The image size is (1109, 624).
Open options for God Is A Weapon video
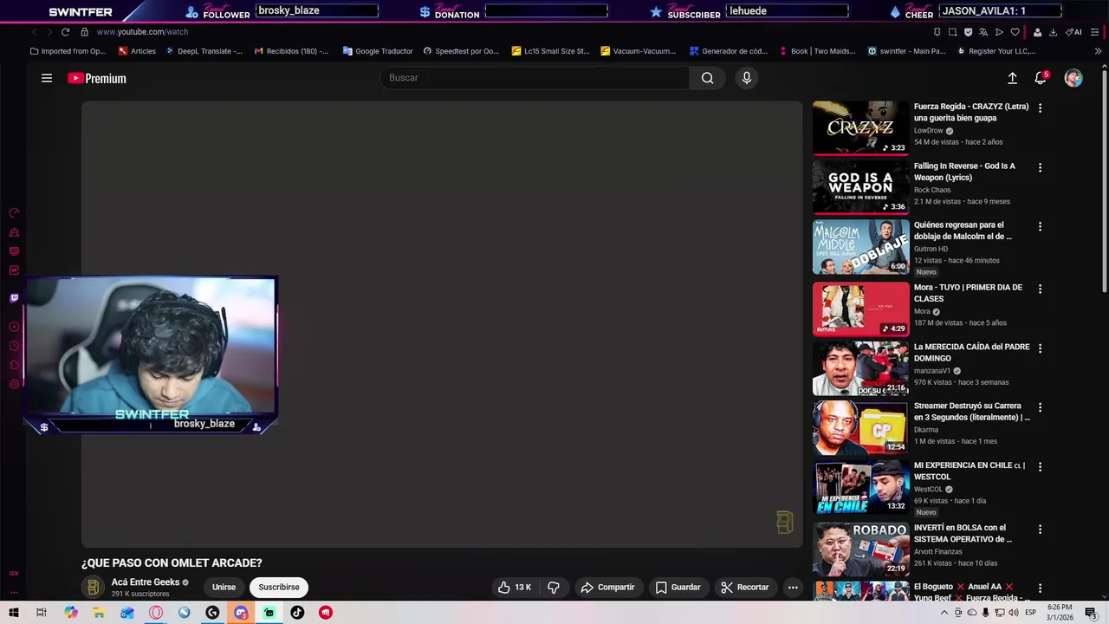(1040, 167)
